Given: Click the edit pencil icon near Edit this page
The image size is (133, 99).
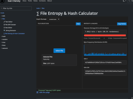Looking at the screenshot, I should pyautogui.click(x=38, y=92).
